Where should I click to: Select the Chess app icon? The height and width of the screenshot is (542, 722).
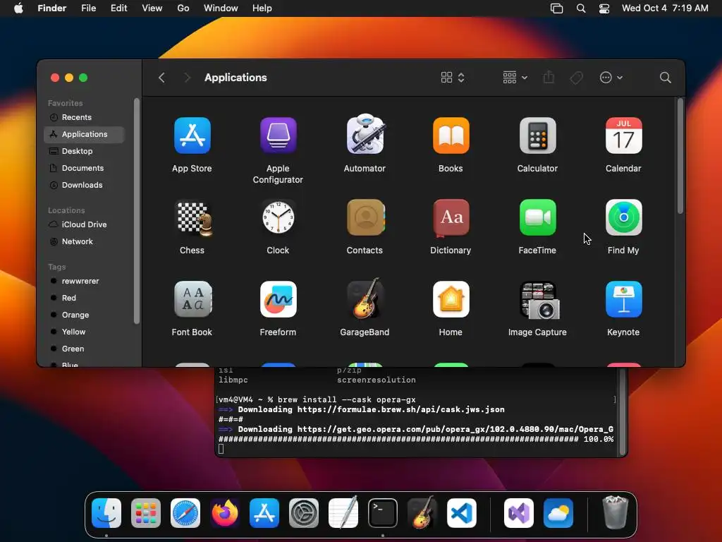(194, 218)
